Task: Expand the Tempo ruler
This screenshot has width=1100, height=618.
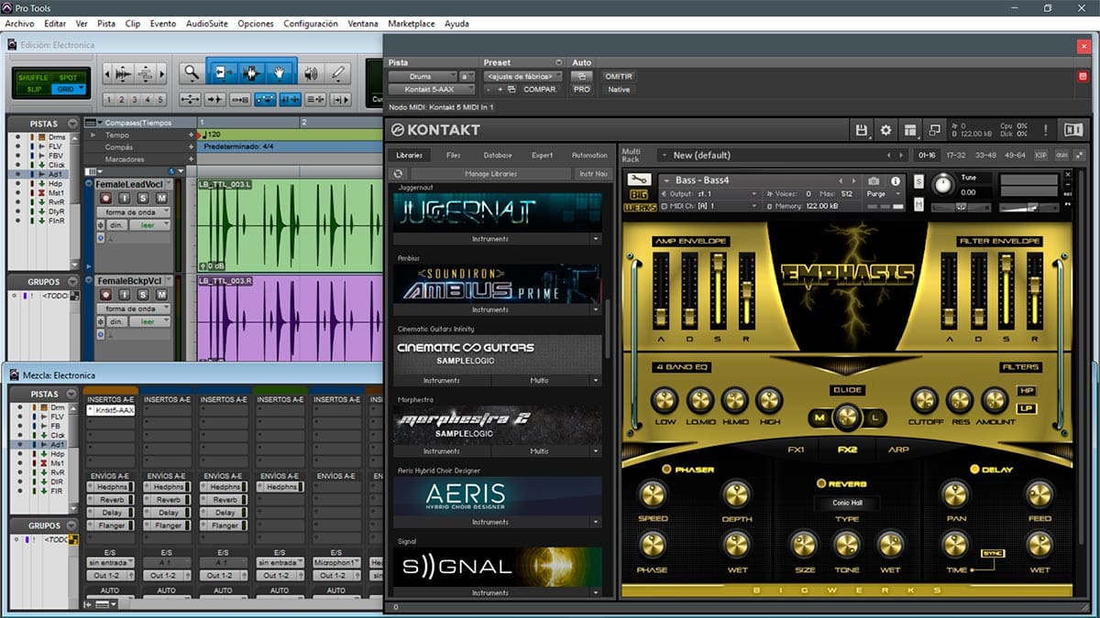Action: 93,135
